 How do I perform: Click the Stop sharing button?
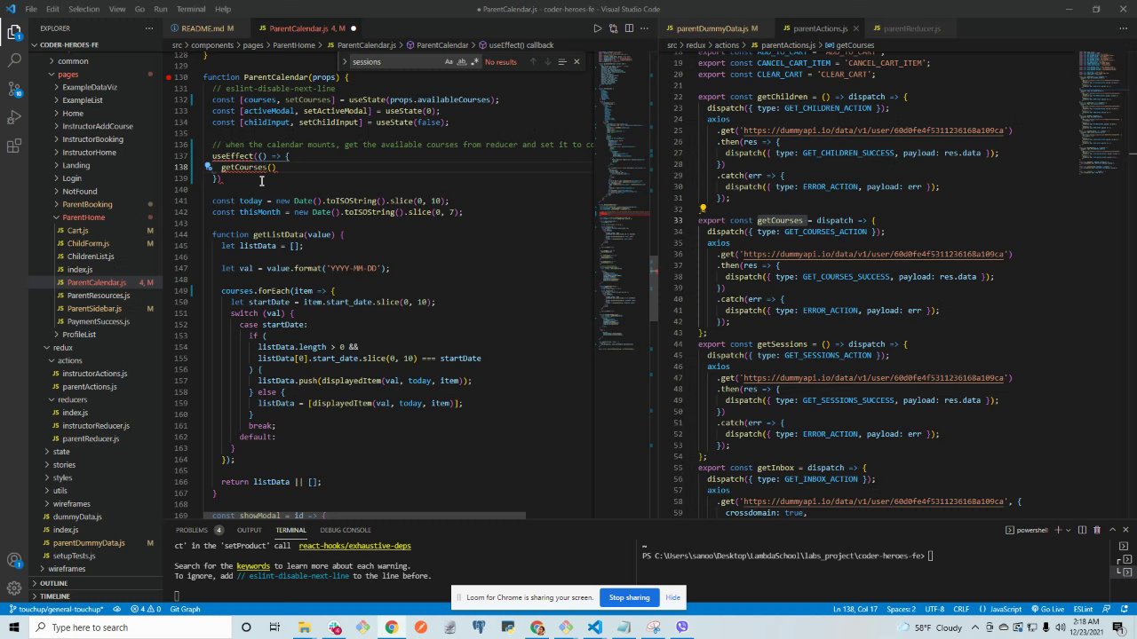point(629,597)
